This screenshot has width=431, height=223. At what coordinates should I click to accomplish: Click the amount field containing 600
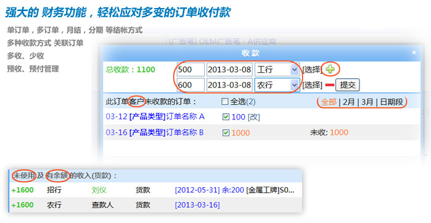[x=191, y=85]
